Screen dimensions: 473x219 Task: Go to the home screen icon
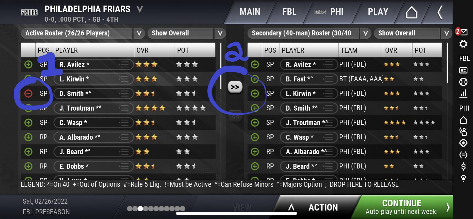point(411,12)
